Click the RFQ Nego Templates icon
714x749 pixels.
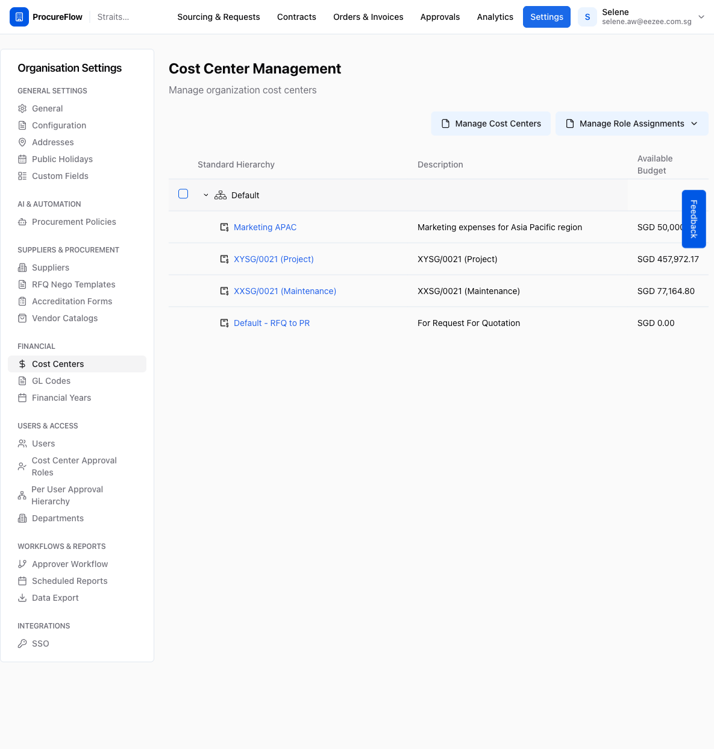click(22, 284)
